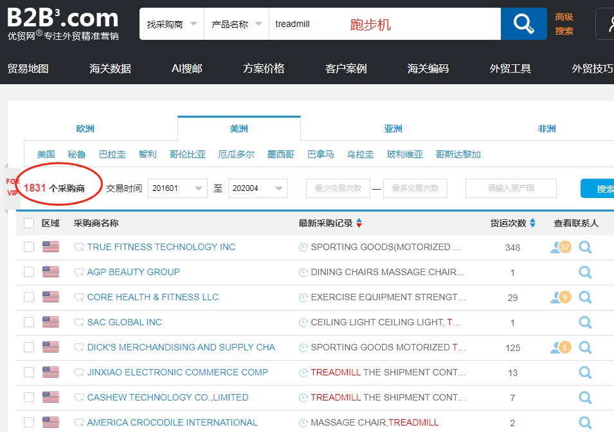The height and width of the screenshot is (432, 614).
Task: Click the 高级搜索 advanced search link
Action: (564, 24)
